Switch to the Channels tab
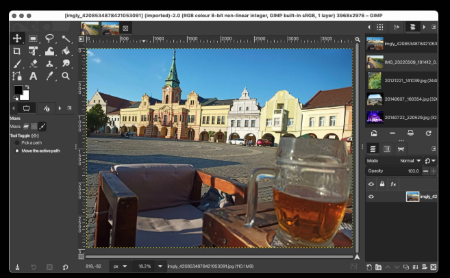Screen dimensions: 450x278 point(387,149)
